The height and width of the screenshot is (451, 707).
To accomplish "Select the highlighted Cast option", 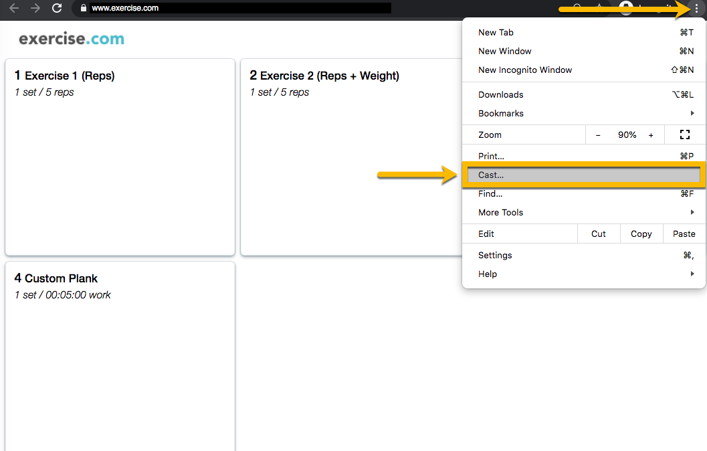I will click(583, 175).
